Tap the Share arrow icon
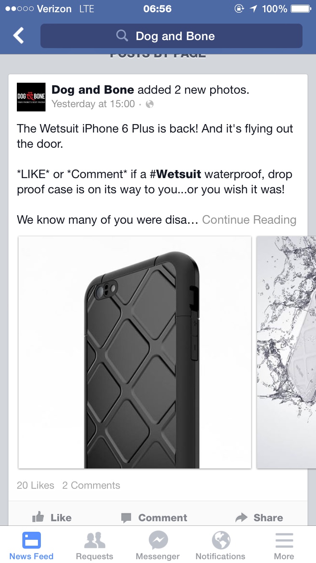 point(241,517)
